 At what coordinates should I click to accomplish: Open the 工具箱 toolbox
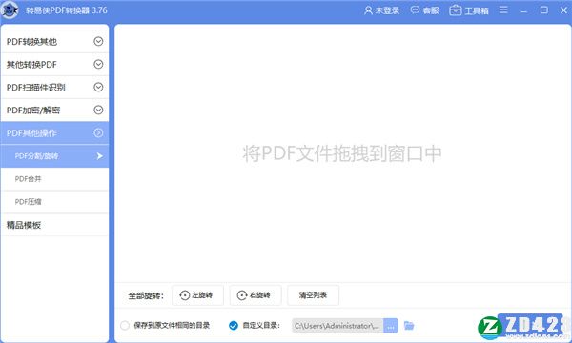coord(469,10)
